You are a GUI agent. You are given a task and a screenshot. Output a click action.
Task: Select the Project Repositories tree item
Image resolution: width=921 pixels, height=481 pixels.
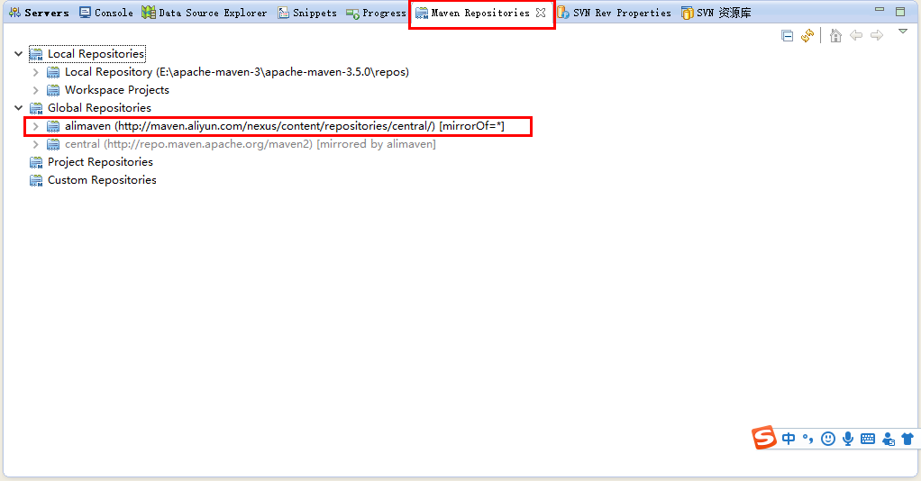(100, 162)
